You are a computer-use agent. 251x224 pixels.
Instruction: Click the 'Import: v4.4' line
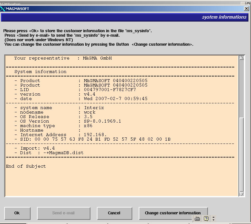click(34, 148)
